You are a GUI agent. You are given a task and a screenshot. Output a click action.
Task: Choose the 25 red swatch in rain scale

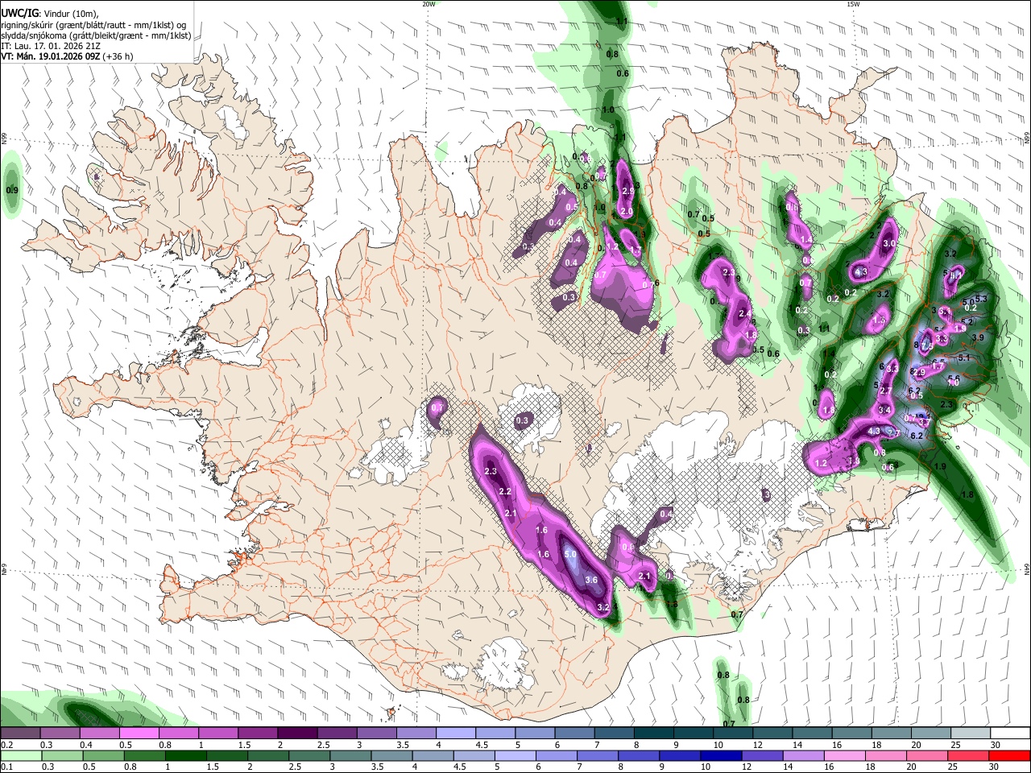[x=968, y=755]
